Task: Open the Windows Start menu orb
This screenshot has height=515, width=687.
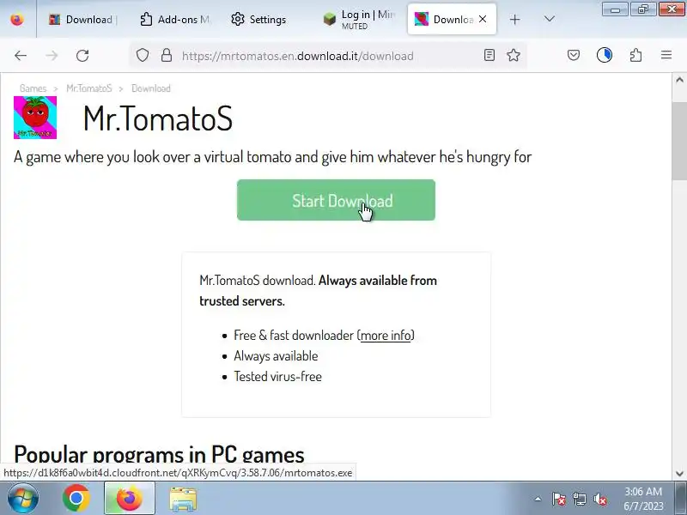Action: click(23, 499)
